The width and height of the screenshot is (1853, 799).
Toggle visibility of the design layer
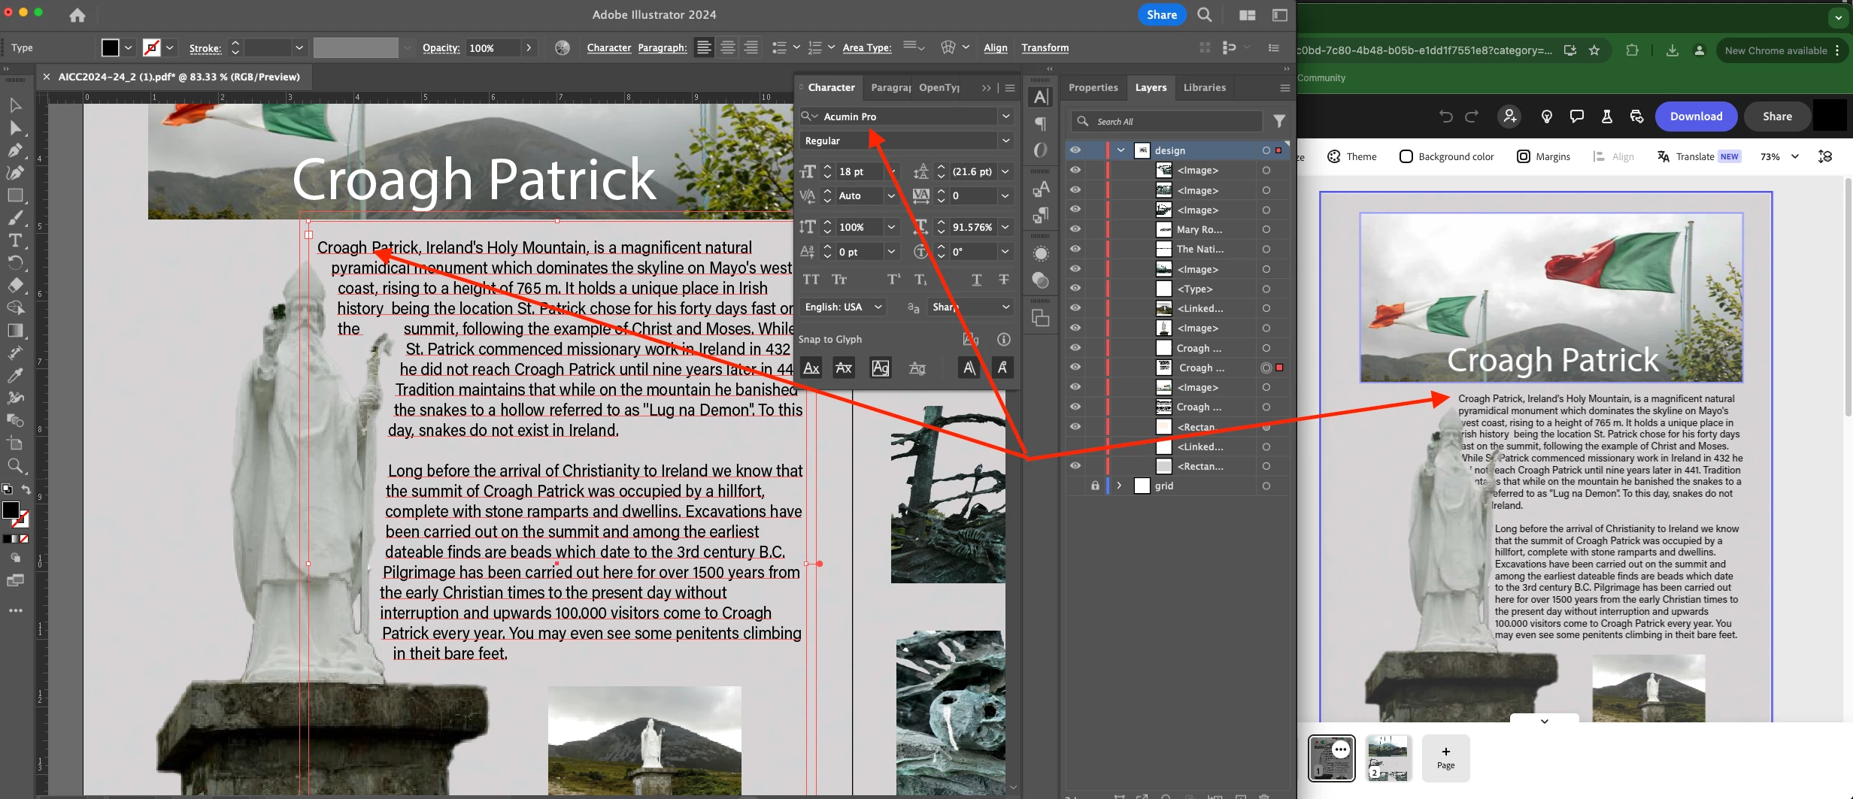point(1075,150)
